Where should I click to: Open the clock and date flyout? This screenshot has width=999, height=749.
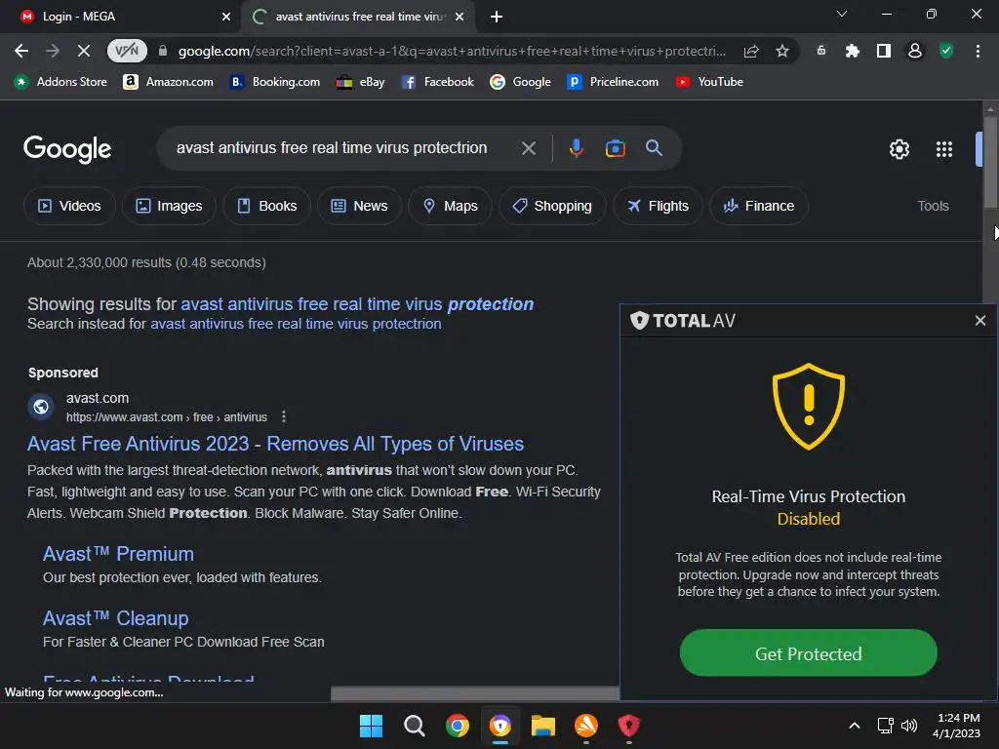pos(956,726)
